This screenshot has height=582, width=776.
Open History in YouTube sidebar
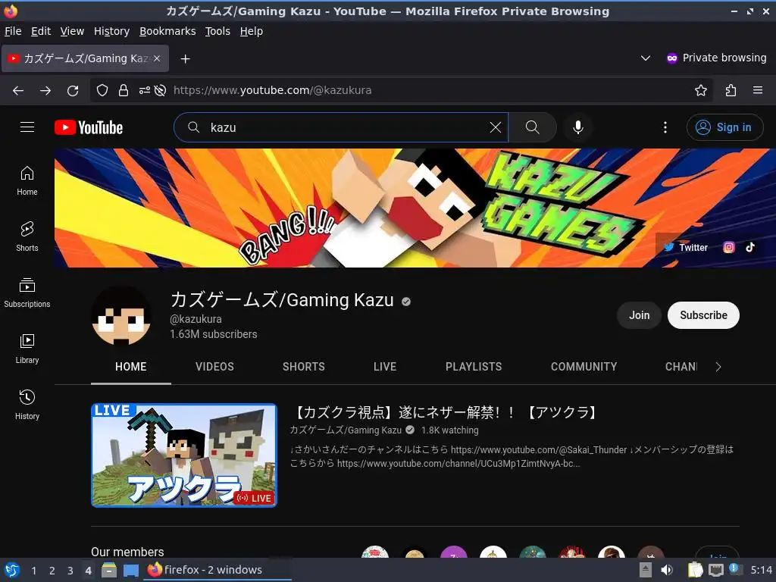[x=27, y=405]
